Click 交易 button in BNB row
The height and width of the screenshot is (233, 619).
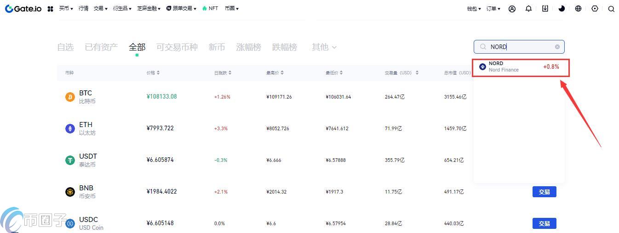(x=544, y=192)
